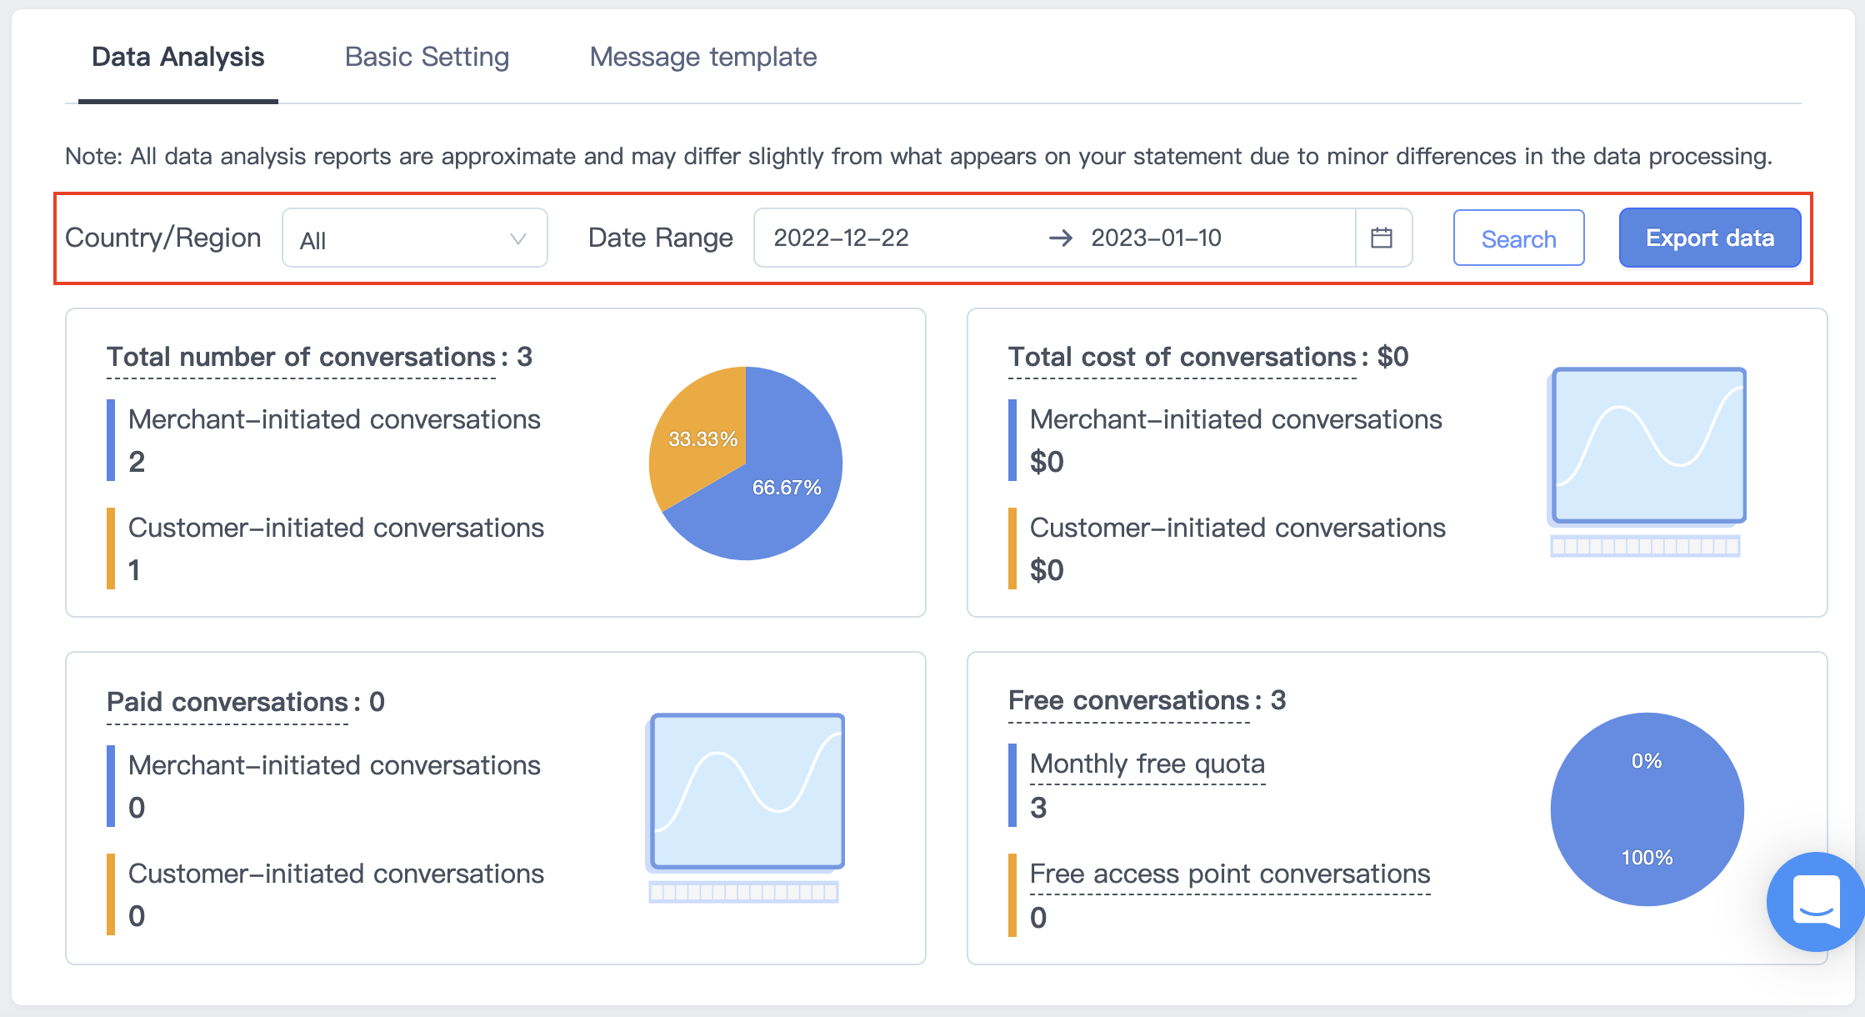Go to the Message template tab

(703, 57)
